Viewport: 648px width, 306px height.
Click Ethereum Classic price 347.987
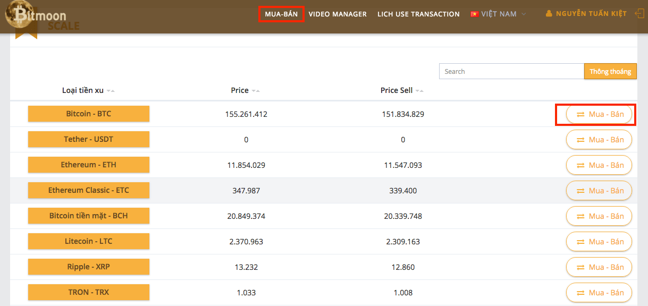246,191
